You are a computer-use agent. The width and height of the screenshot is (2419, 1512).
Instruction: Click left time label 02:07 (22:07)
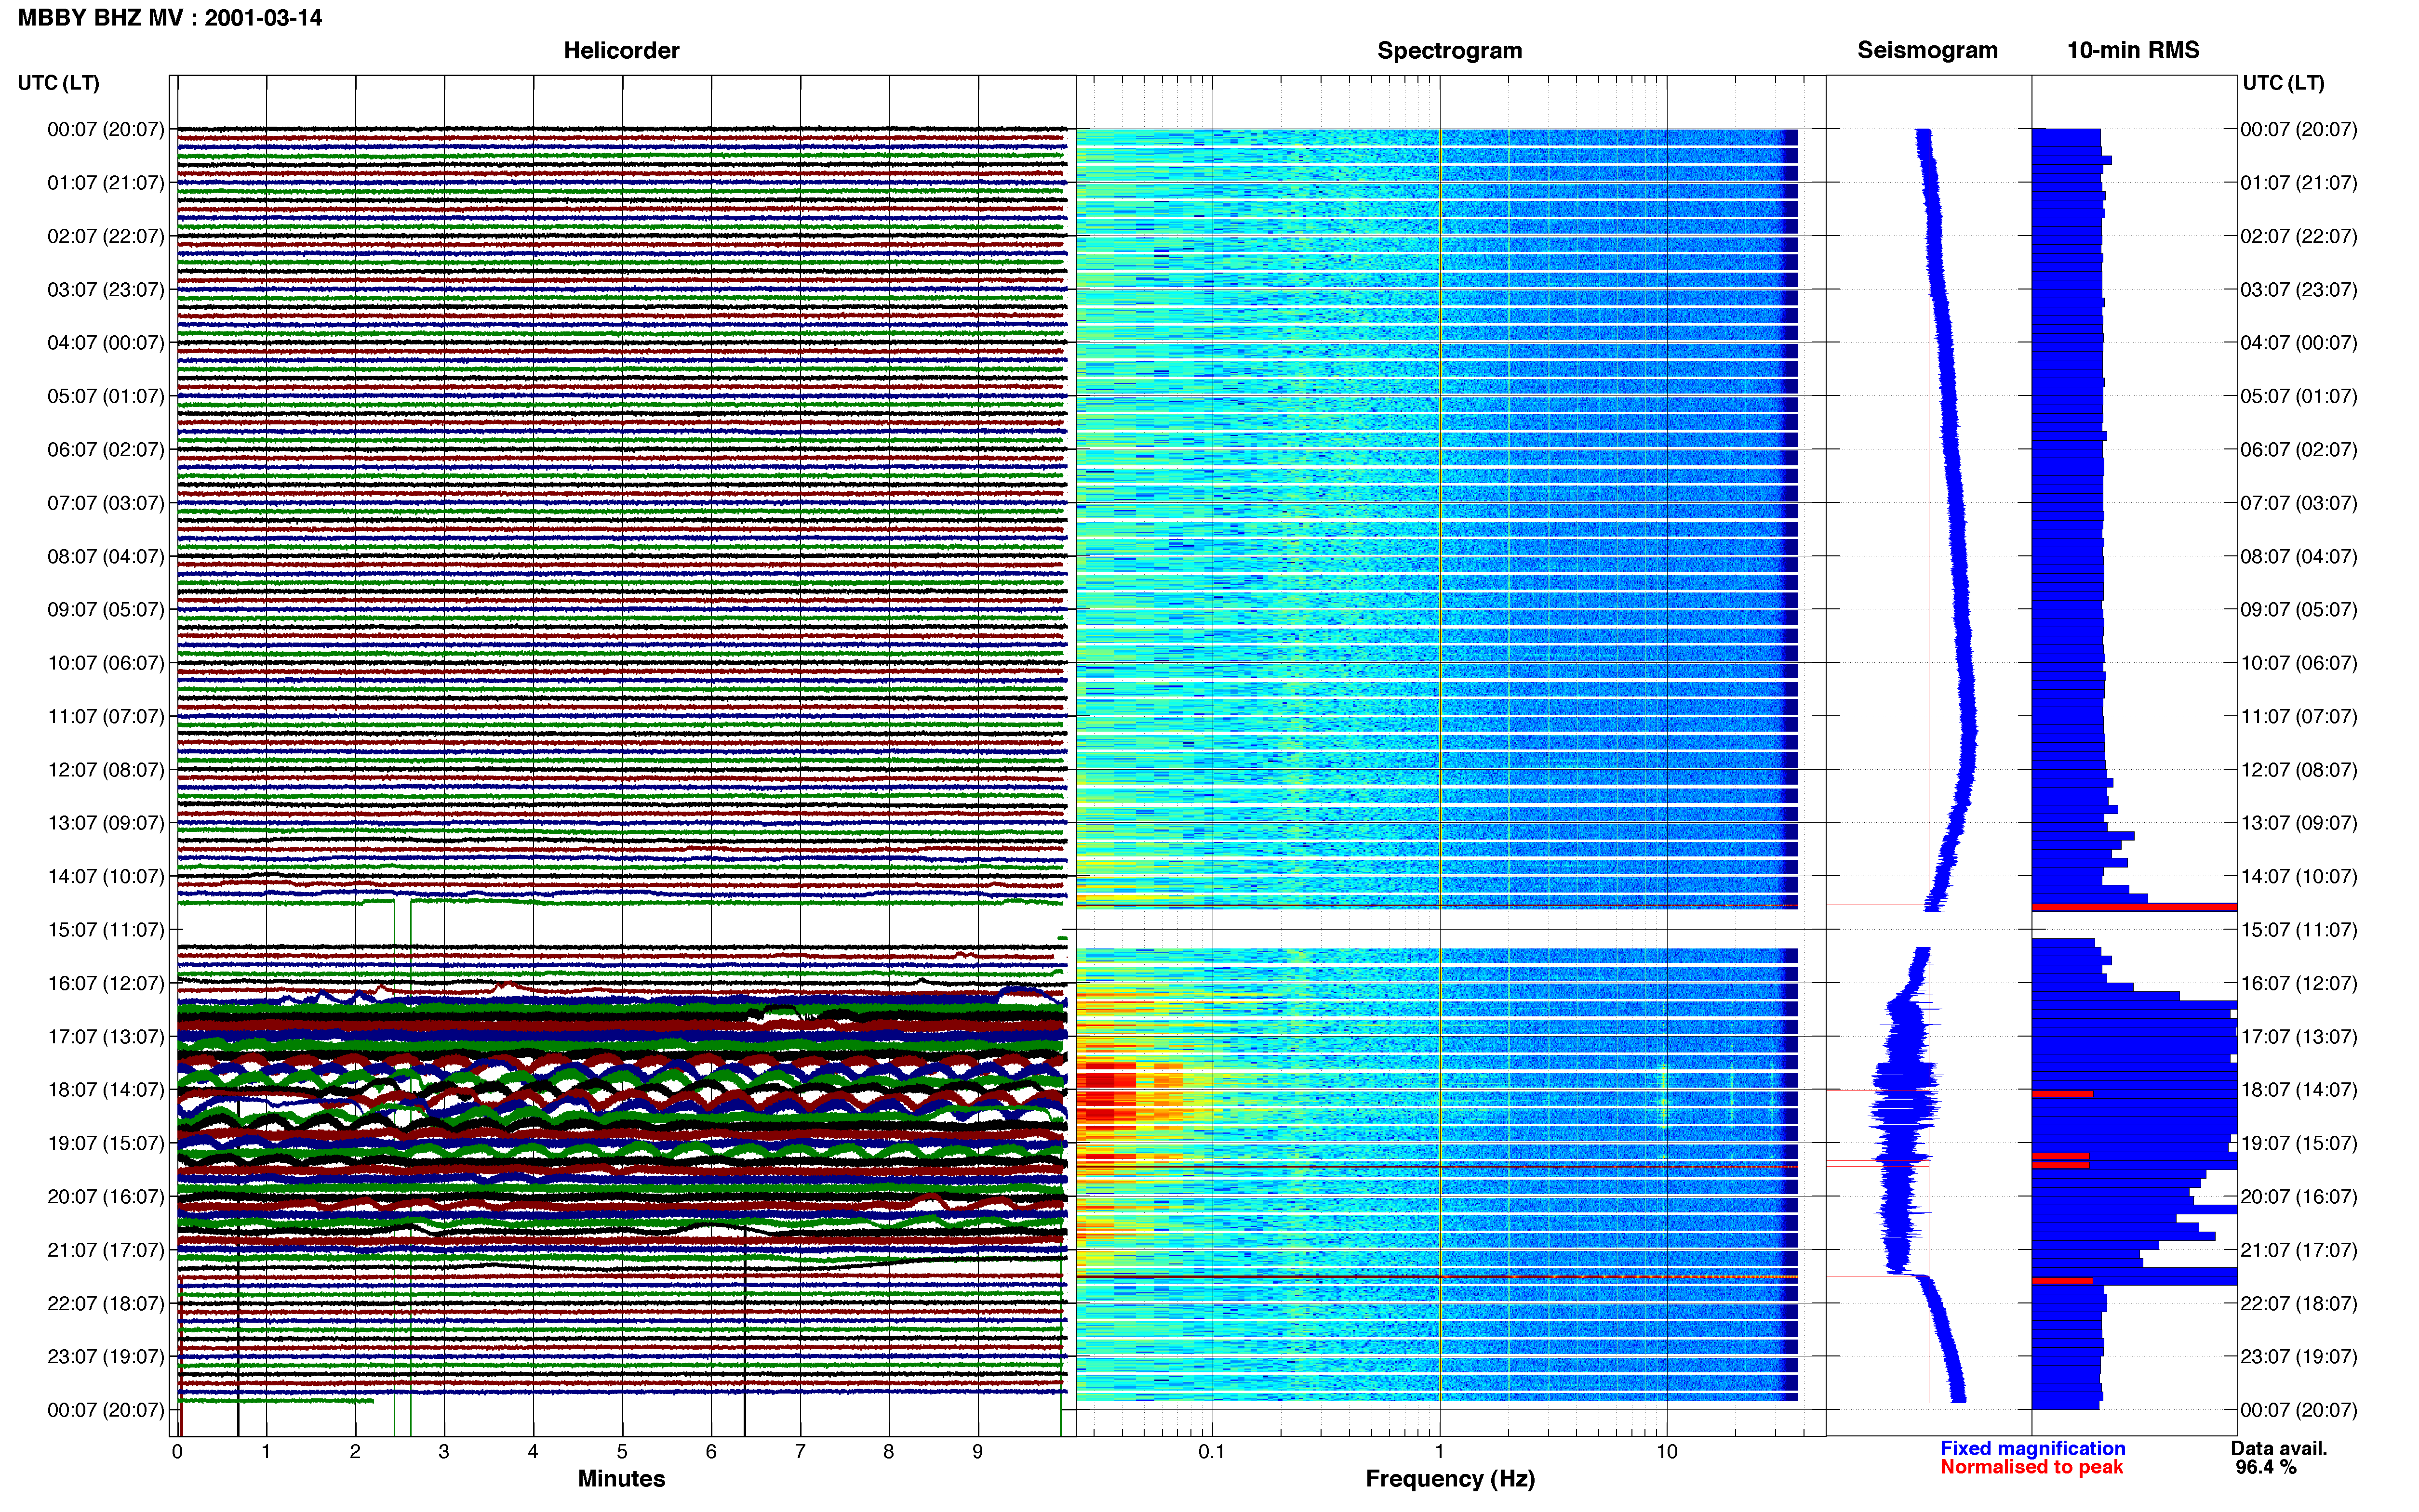coord(105,236)
